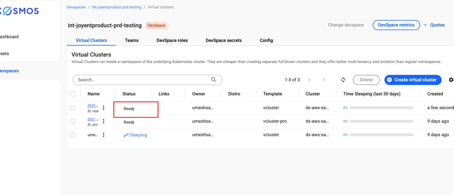Open the DevSpace roles tab
The image size is (454, 195).
click(172, 41)
